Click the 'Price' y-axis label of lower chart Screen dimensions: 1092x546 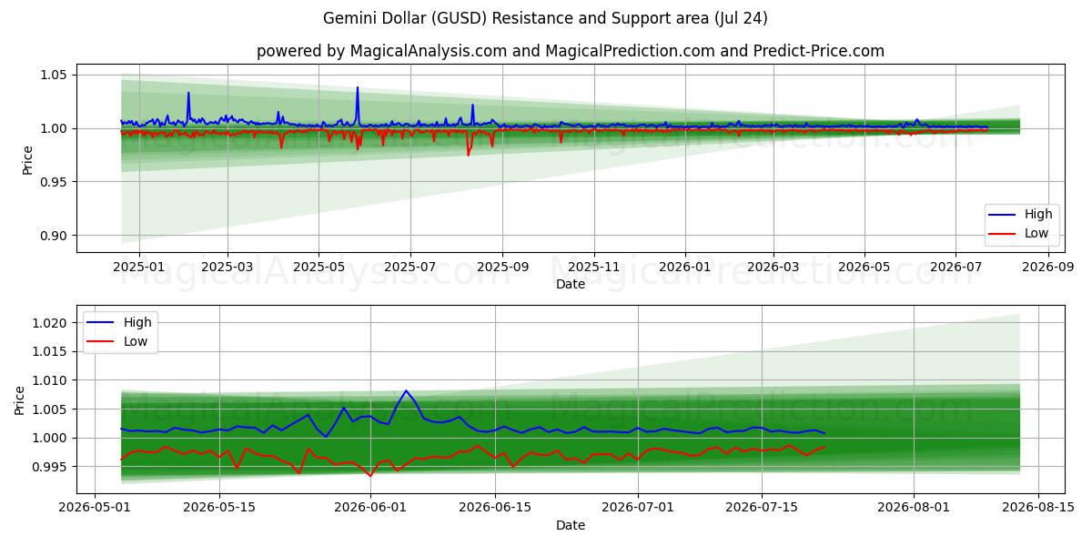20,399
